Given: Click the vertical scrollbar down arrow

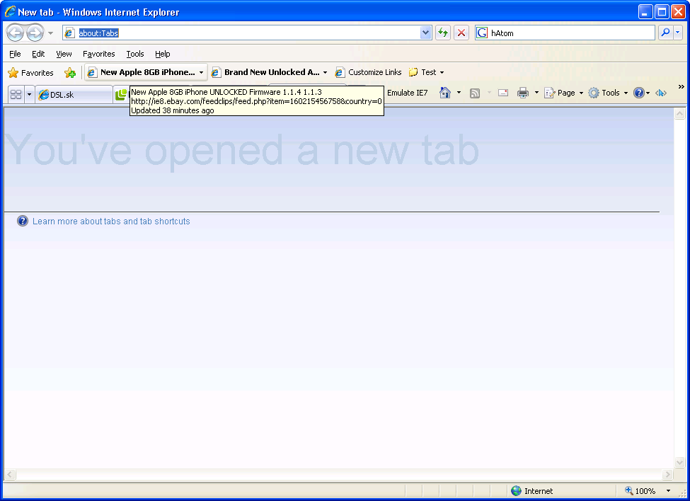Looking at the screenshot, I should 679,462.
